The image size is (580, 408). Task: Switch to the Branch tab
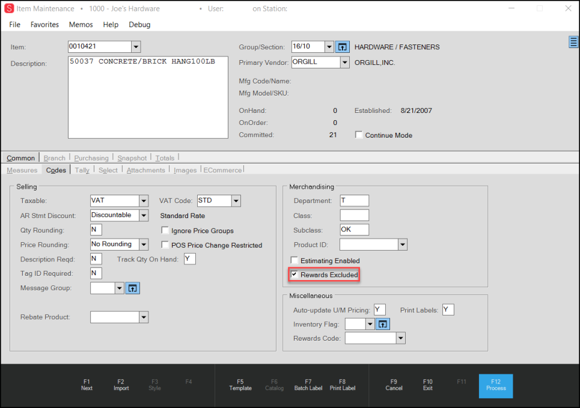tap(54, 158)
